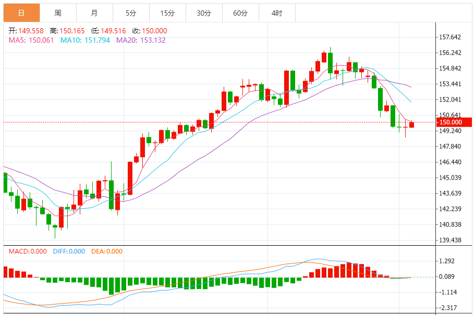Click the MACD:0.000 indicator label
The image size is (475, 315).
(x=28, y=251)
